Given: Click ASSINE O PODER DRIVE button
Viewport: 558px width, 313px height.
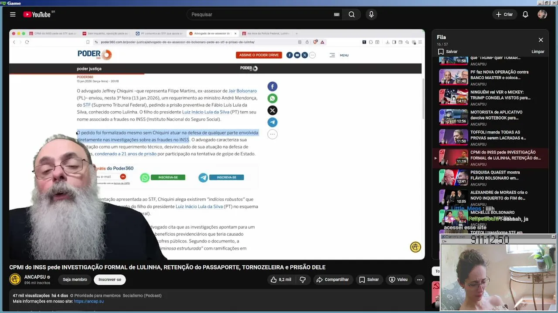Looking at the screenshot, I should point(259,55).
